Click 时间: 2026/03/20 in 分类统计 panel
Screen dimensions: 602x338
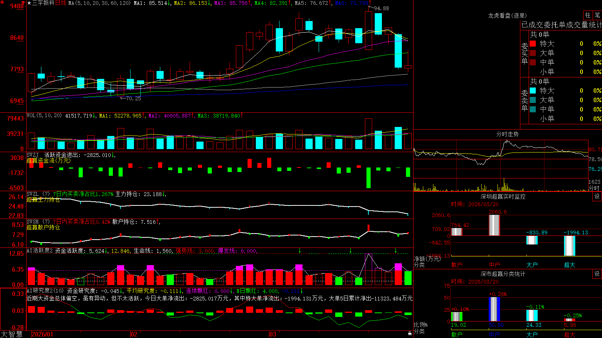click(x=474, y=282)
